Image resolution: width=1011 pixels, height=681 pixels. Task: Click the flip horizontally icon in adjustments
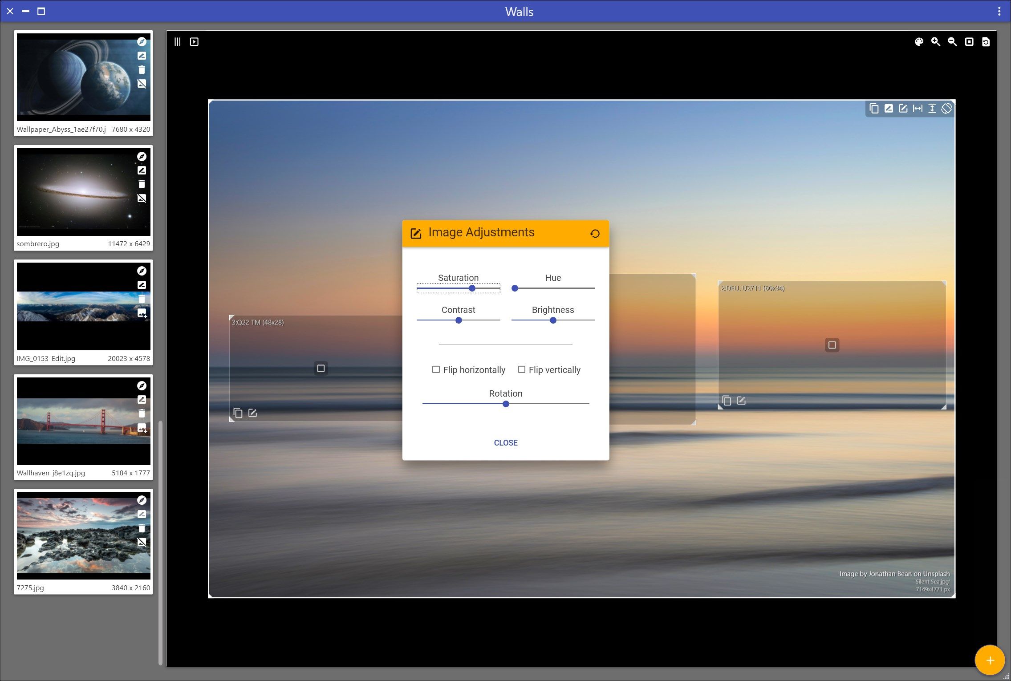435,370
